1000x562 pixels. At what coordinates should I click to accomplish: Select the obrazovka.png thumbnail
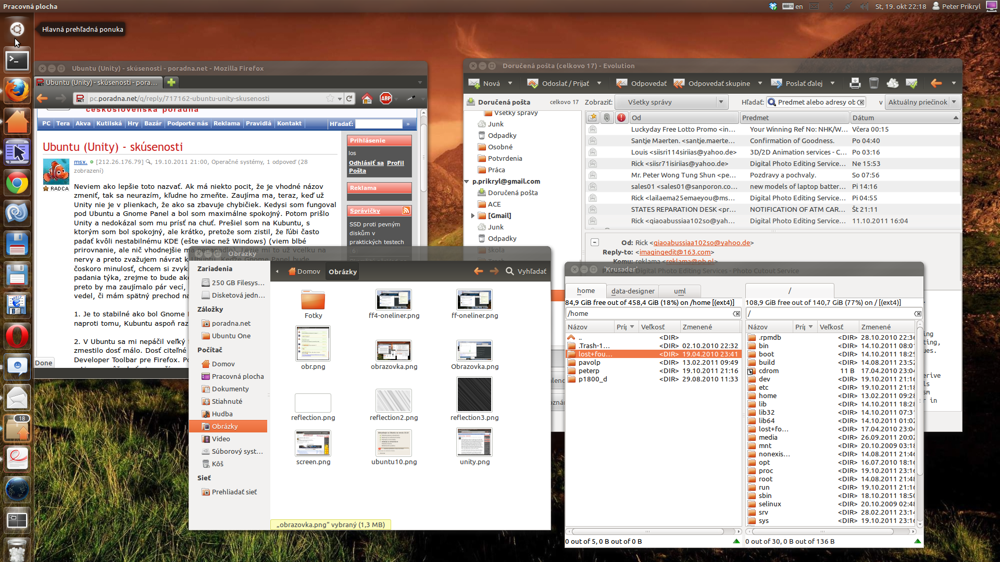[x=394, y=351]
